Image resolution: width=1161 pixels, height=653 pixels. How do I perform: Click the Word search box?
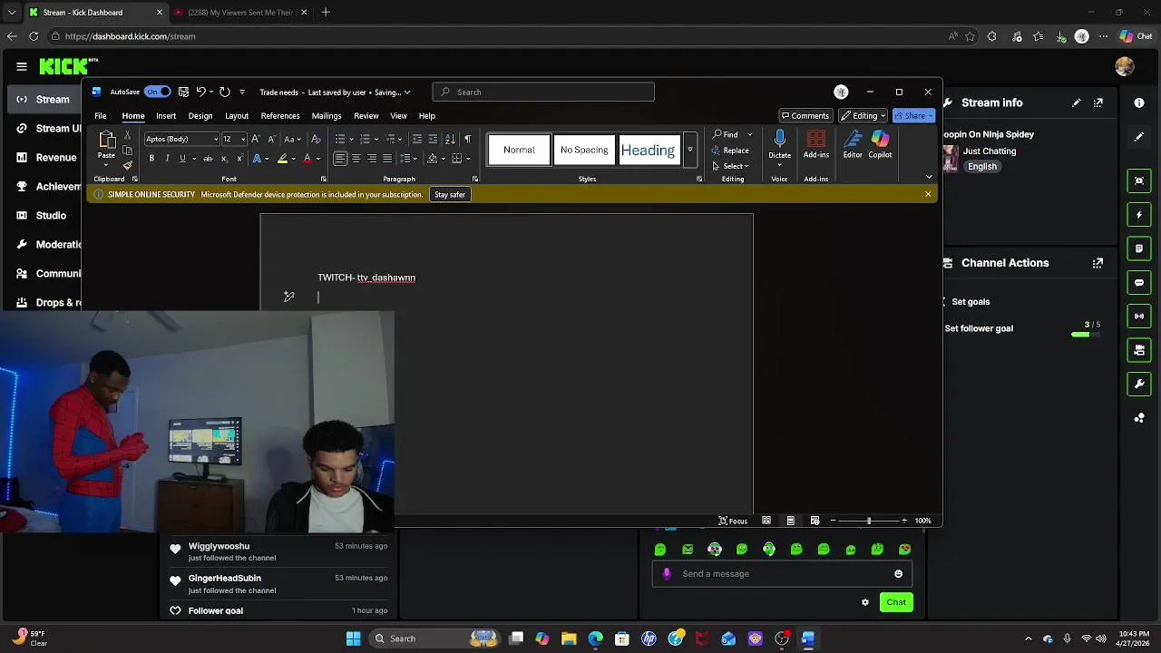[543, 92]
